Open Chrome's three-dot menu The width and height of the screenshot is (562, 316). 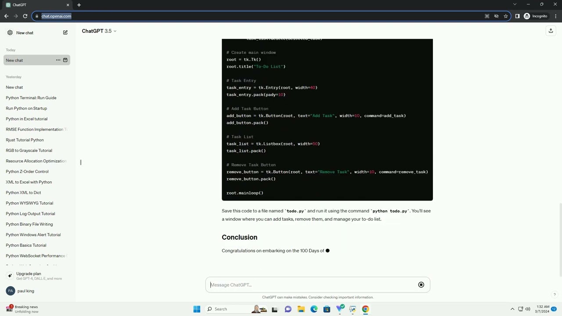pyautogui.click(x=555, y=16)
